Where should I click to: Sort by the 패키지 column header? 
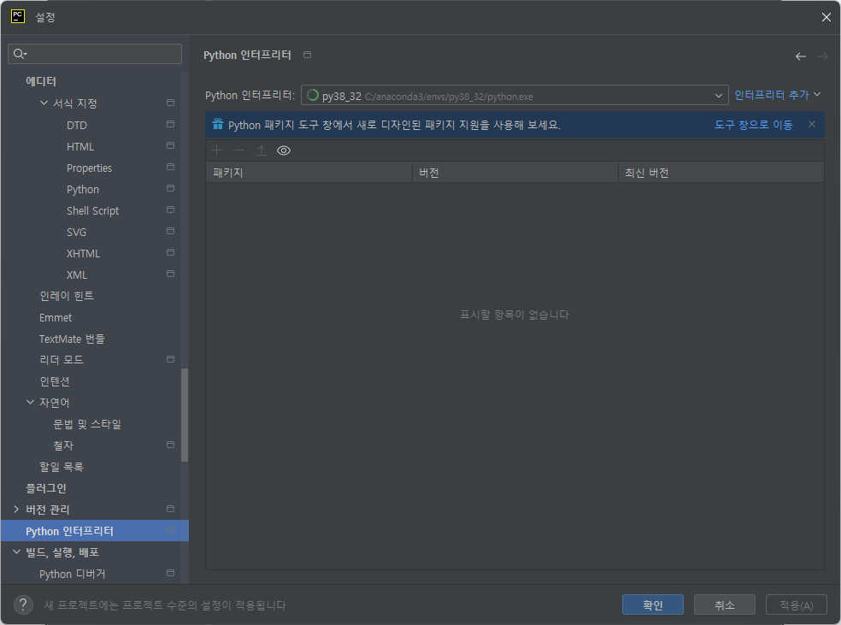pos(309,173)
